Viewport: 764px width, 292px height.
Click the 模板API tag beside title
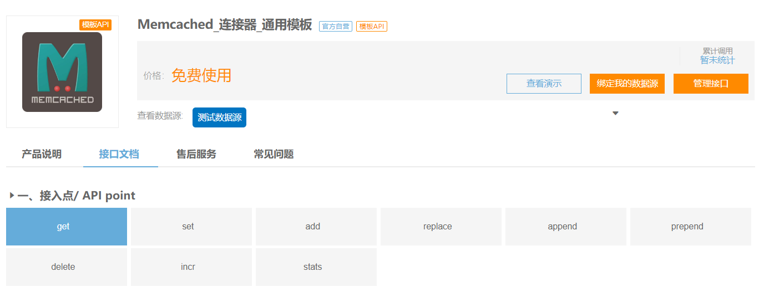click(372, 26)
